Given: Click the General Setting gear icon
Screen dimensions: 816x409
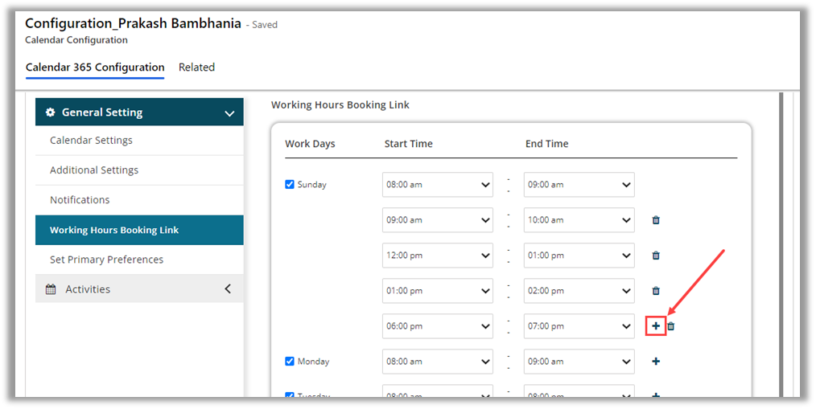Looking at the screenshot, I should (51, 112).
